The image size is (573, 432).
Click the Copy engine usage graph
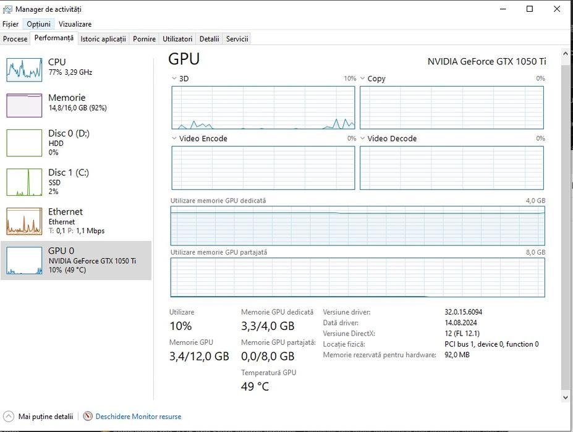(x=452, y=108)
